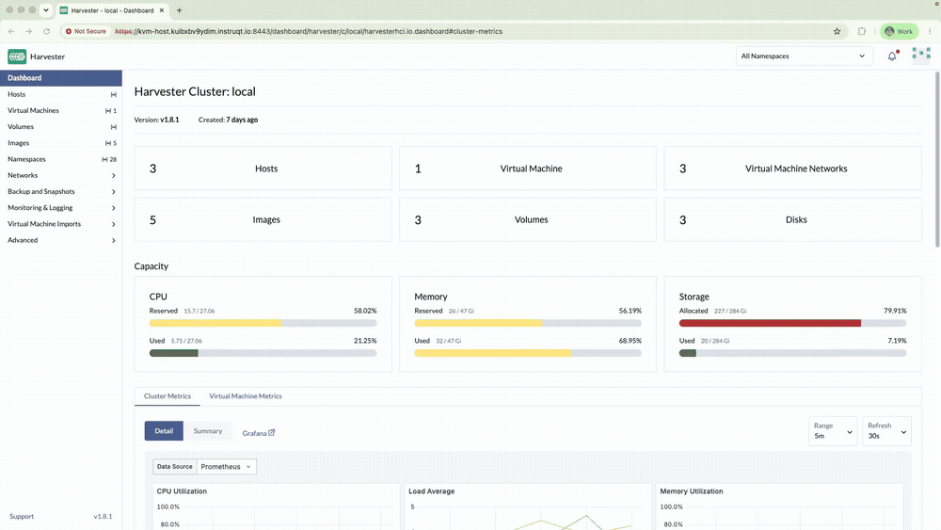Click the v1.8.1 version label in sidebar footer
The height and width of the screenshot is (530, 941).
click(103, 516)
